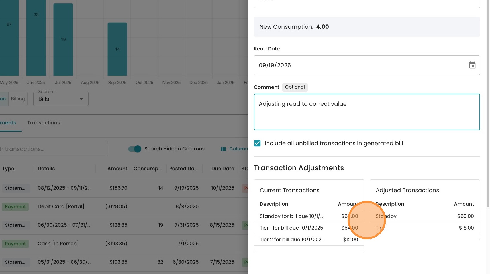Open the Source Bills dropdown
Screen dimensions: 490x274
click(x=61, y=99)
